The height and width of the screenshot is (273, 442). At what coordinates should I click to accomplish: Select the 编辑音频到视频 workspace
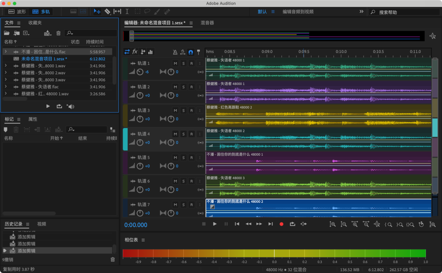[298, 12]
